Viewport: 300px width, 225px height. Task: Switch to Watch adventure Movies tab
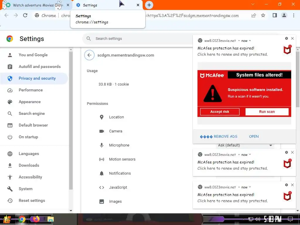click(36, 5)
